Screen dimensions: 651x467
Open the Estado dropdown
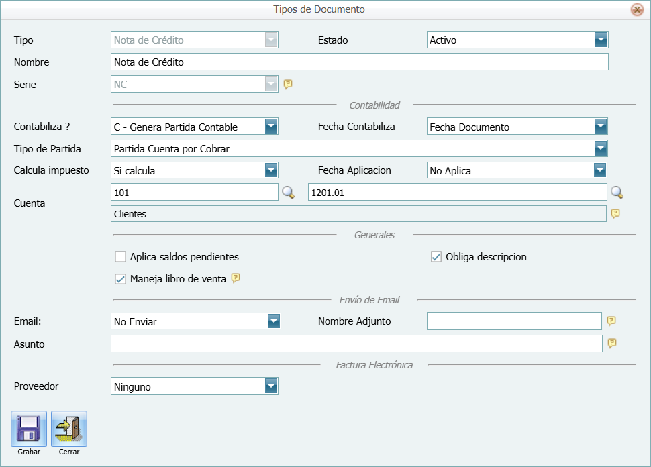point(601,40)
